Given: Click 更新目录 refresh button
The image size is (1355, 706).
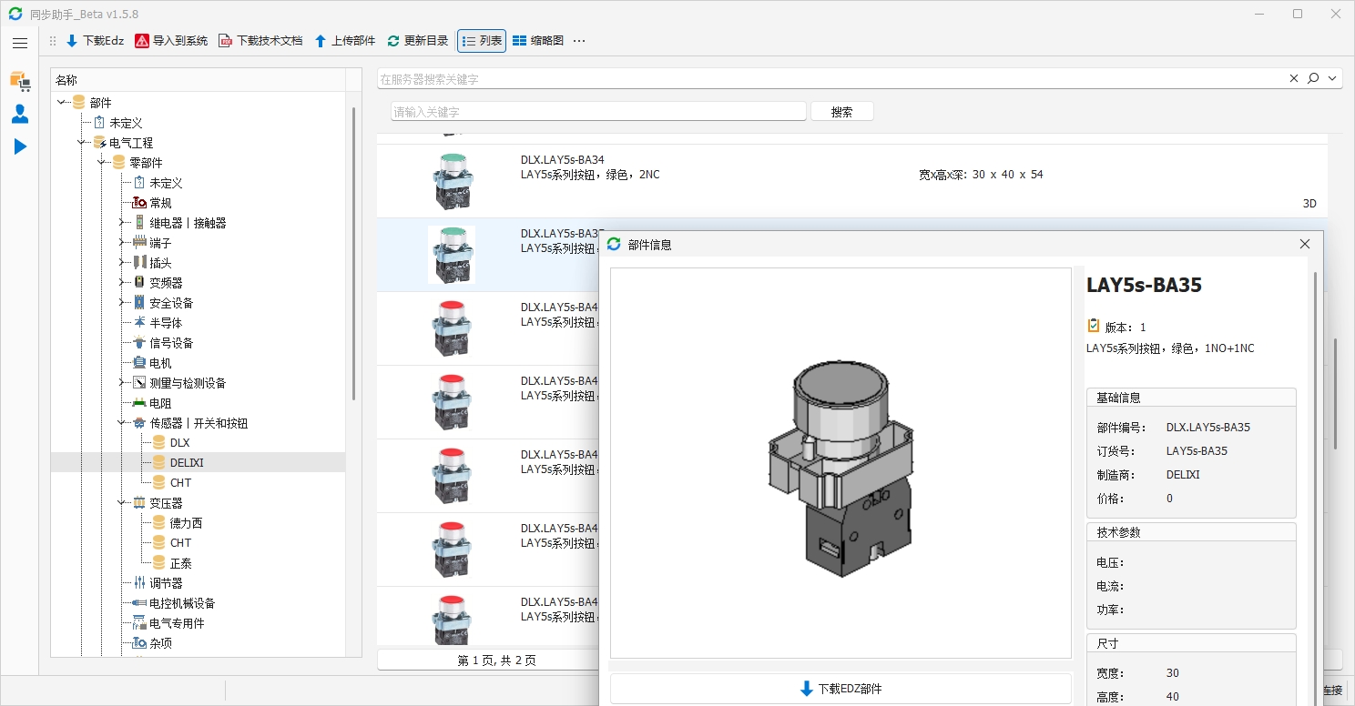Looking at the screenshot, I should (x=418, y=41).
